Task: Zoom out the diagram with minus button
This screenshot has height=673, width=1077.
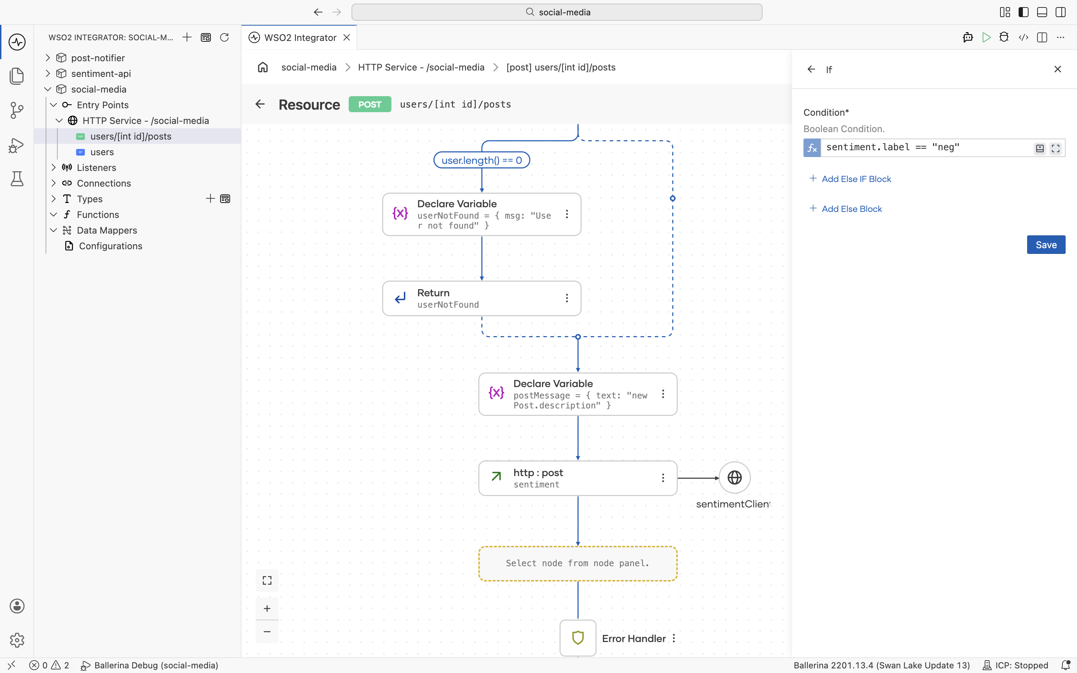Action: [x=267, y=632]
